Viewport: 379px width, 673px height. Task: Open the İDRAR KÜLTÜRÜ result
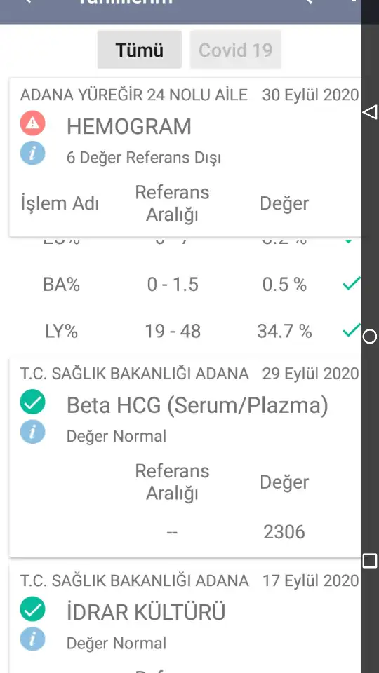coord(146,611)
